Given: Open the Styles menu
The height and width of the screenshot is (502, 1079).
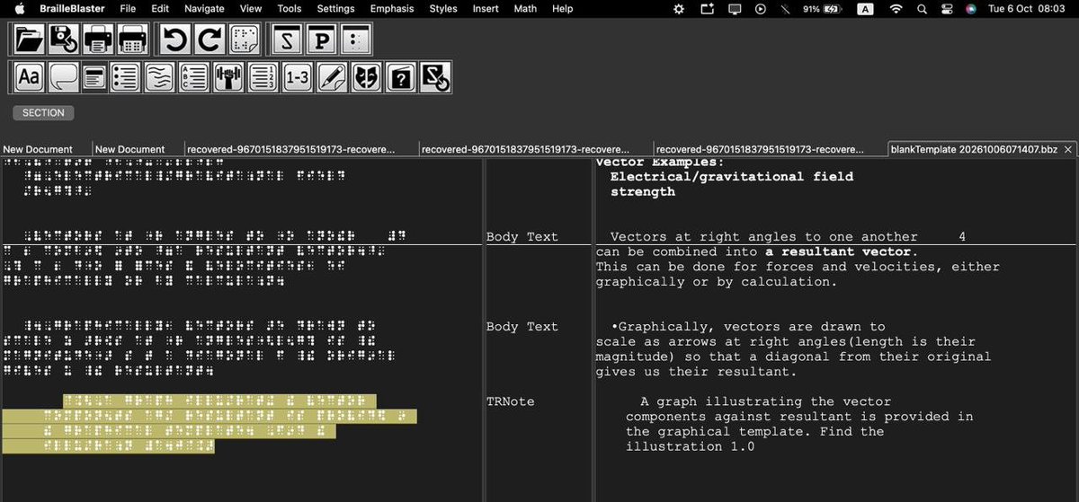Looking at the screenshot, I should coord(443,8).
